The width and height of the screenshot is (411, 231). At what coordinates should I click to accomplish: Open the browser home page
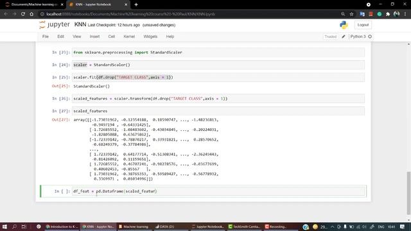point(31,14)
